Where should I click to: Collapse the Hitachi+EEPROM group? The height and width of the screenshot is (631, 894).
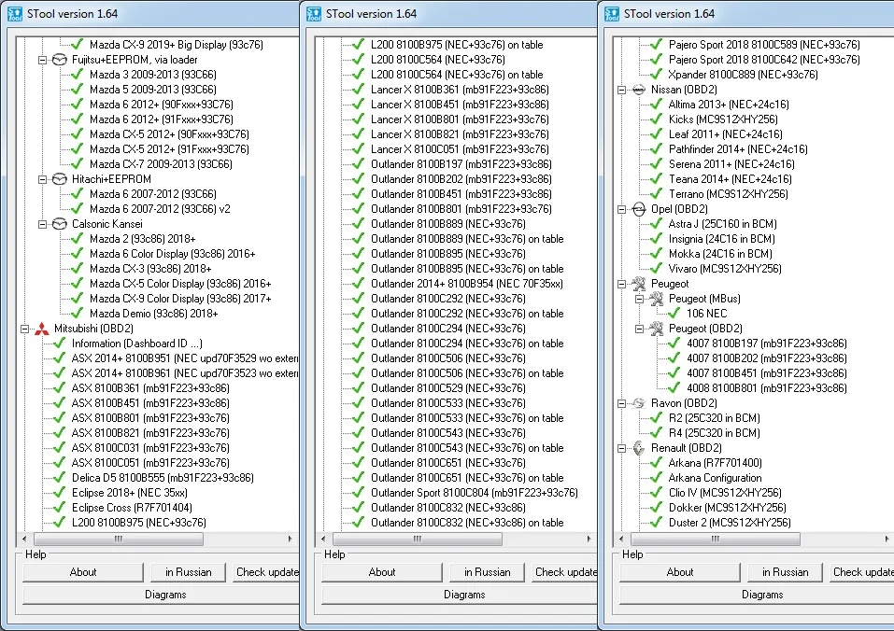(42, 179)
